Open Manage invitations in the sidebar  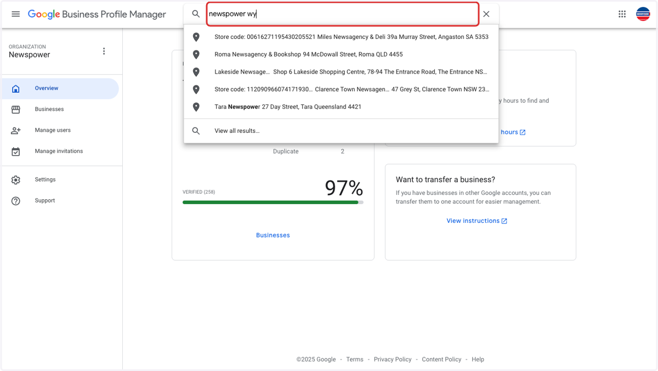(x=59, y=151)
